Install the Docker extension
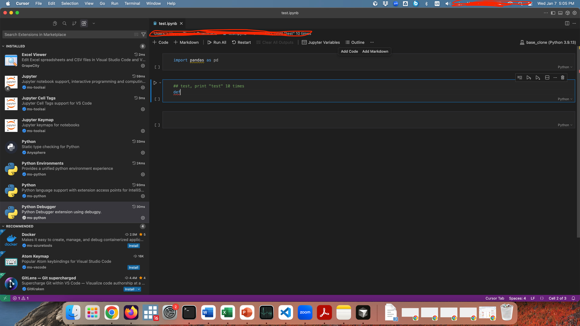 (134, 246)
